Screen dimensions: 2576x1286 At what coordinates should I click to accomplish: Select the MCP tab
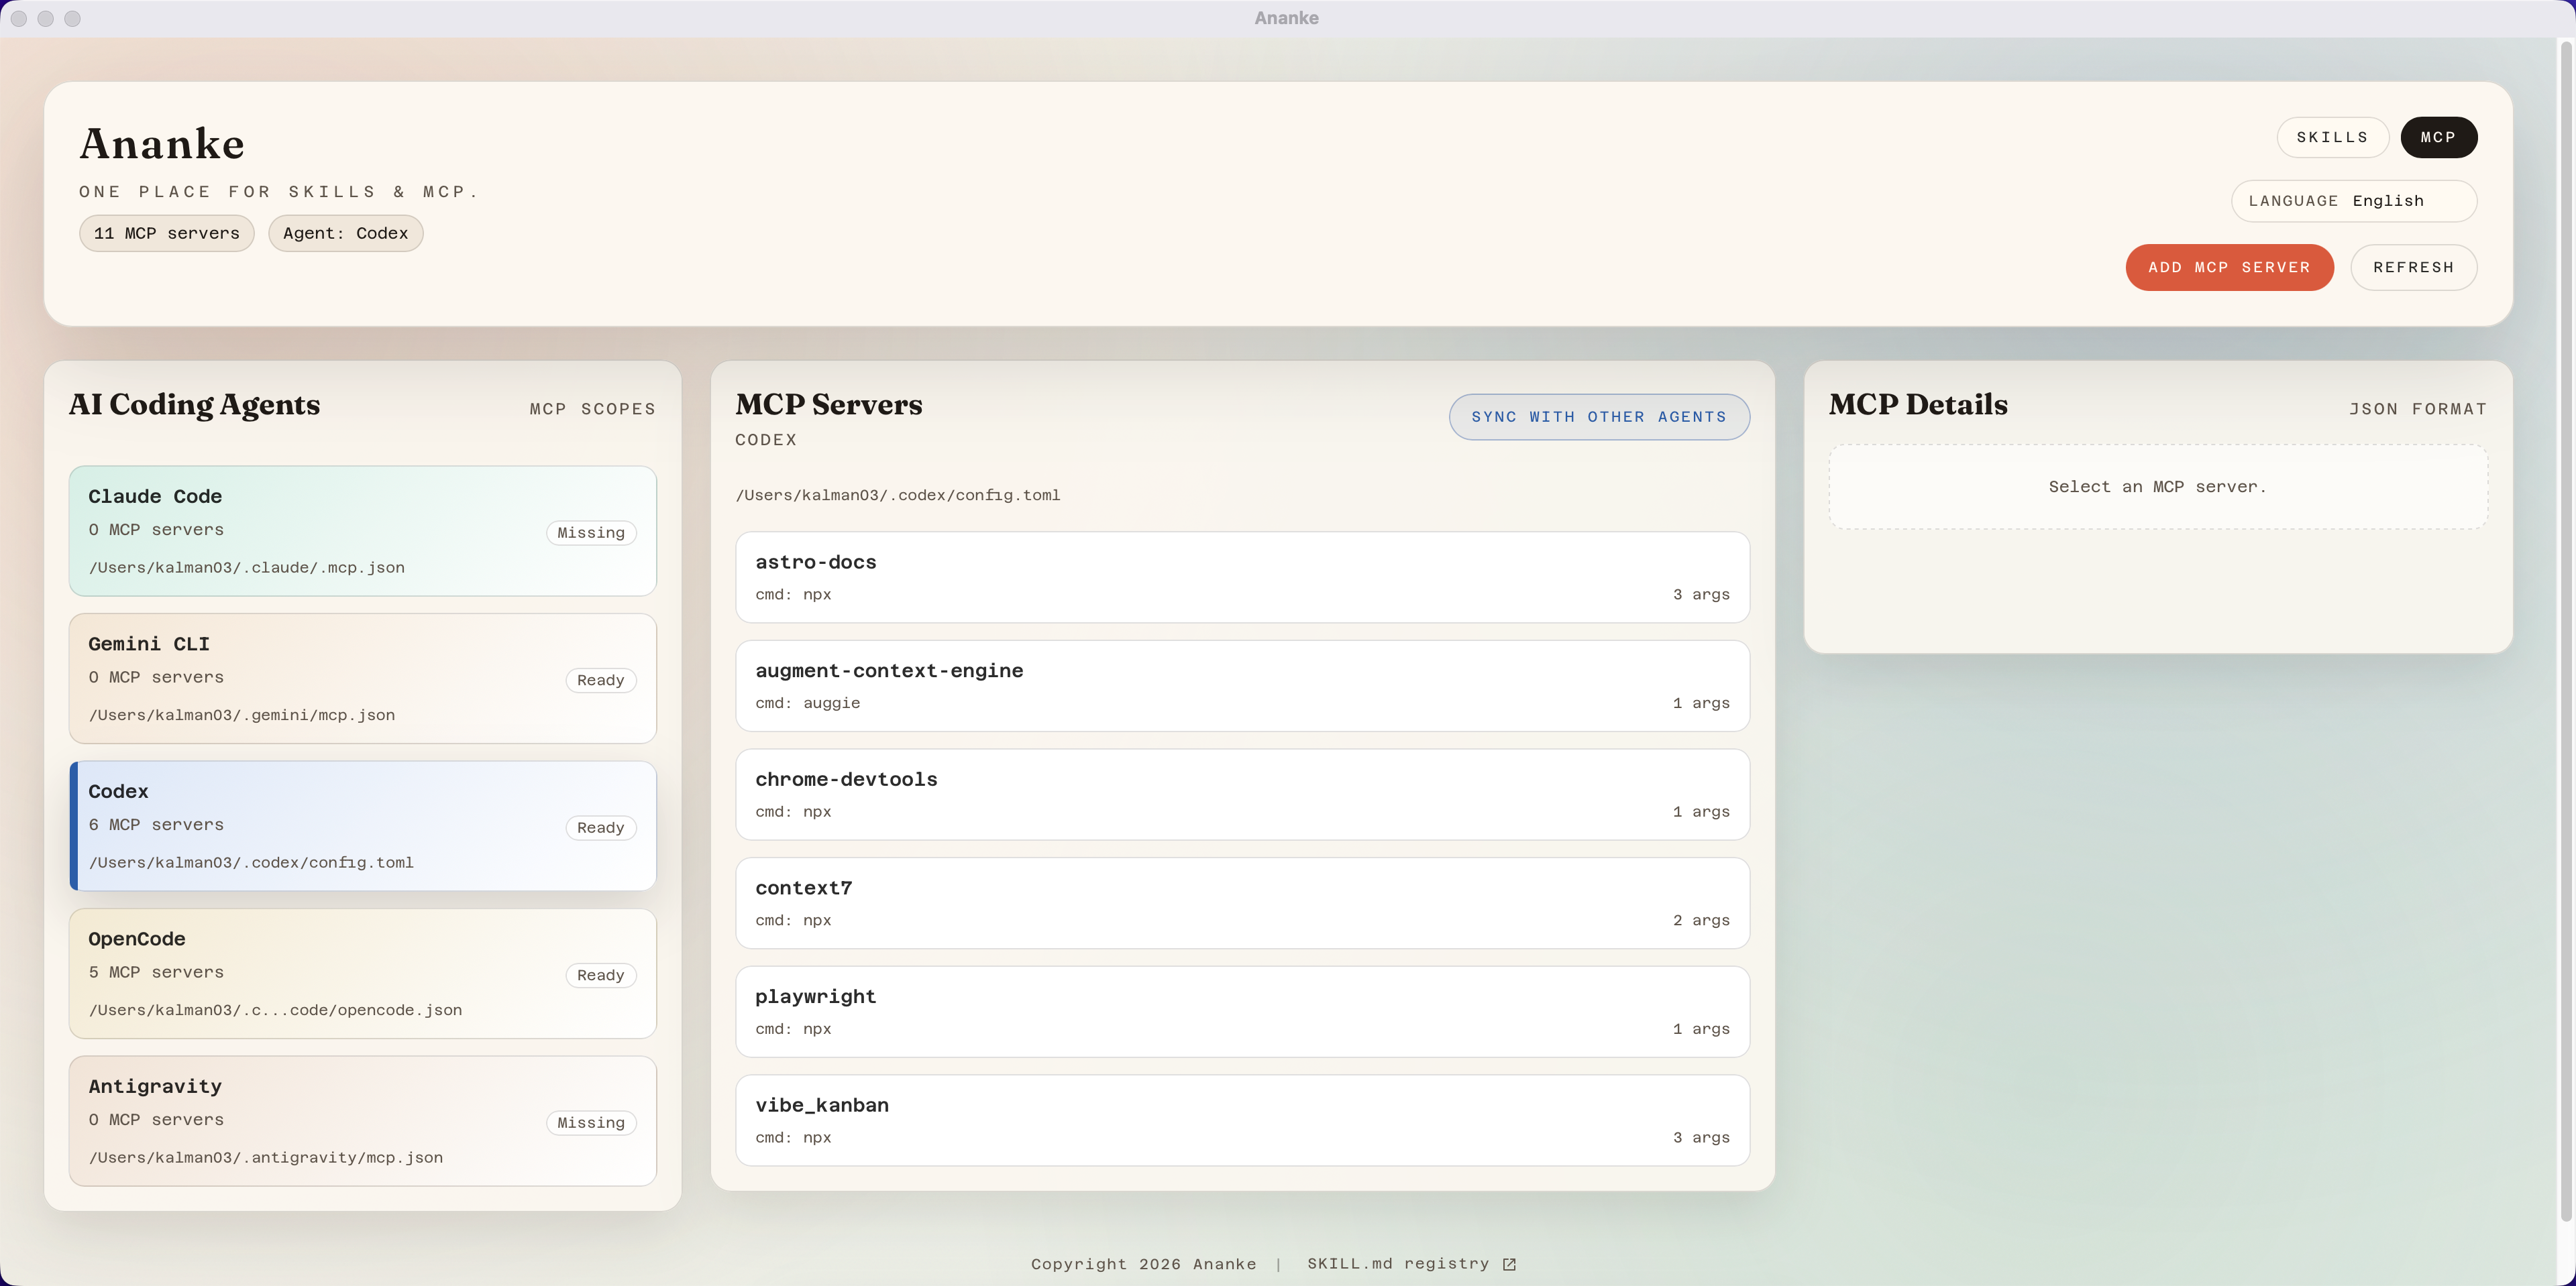(x=2438, y=137)
